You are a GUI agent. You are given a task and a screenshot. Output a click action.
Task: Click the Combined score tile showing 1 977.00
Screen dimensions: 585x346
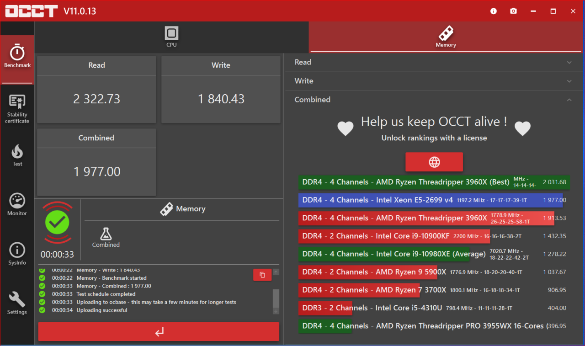coord(96,162)
